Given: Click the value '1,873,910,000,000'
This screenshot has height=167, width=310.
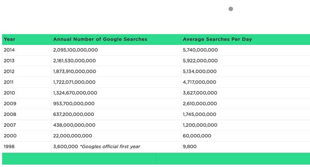Looking at the screenshot, I should (x=74, y=71).
